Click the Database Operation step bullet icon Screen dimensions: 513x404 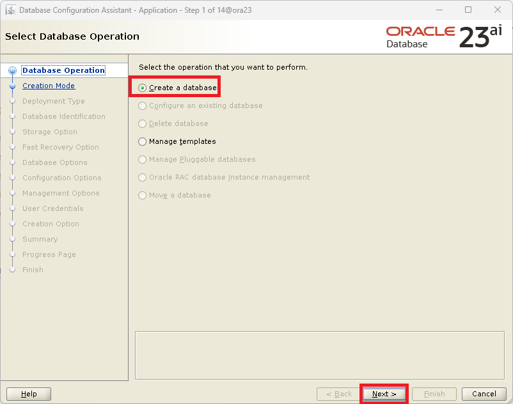[x=12, y=70]
